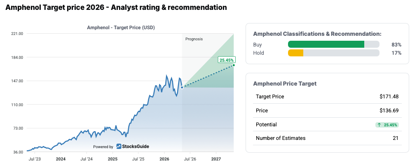This screenshot has width=417, height=165.
Task: Click the 83% Buy percentage value
Action: tap(396, 44)
